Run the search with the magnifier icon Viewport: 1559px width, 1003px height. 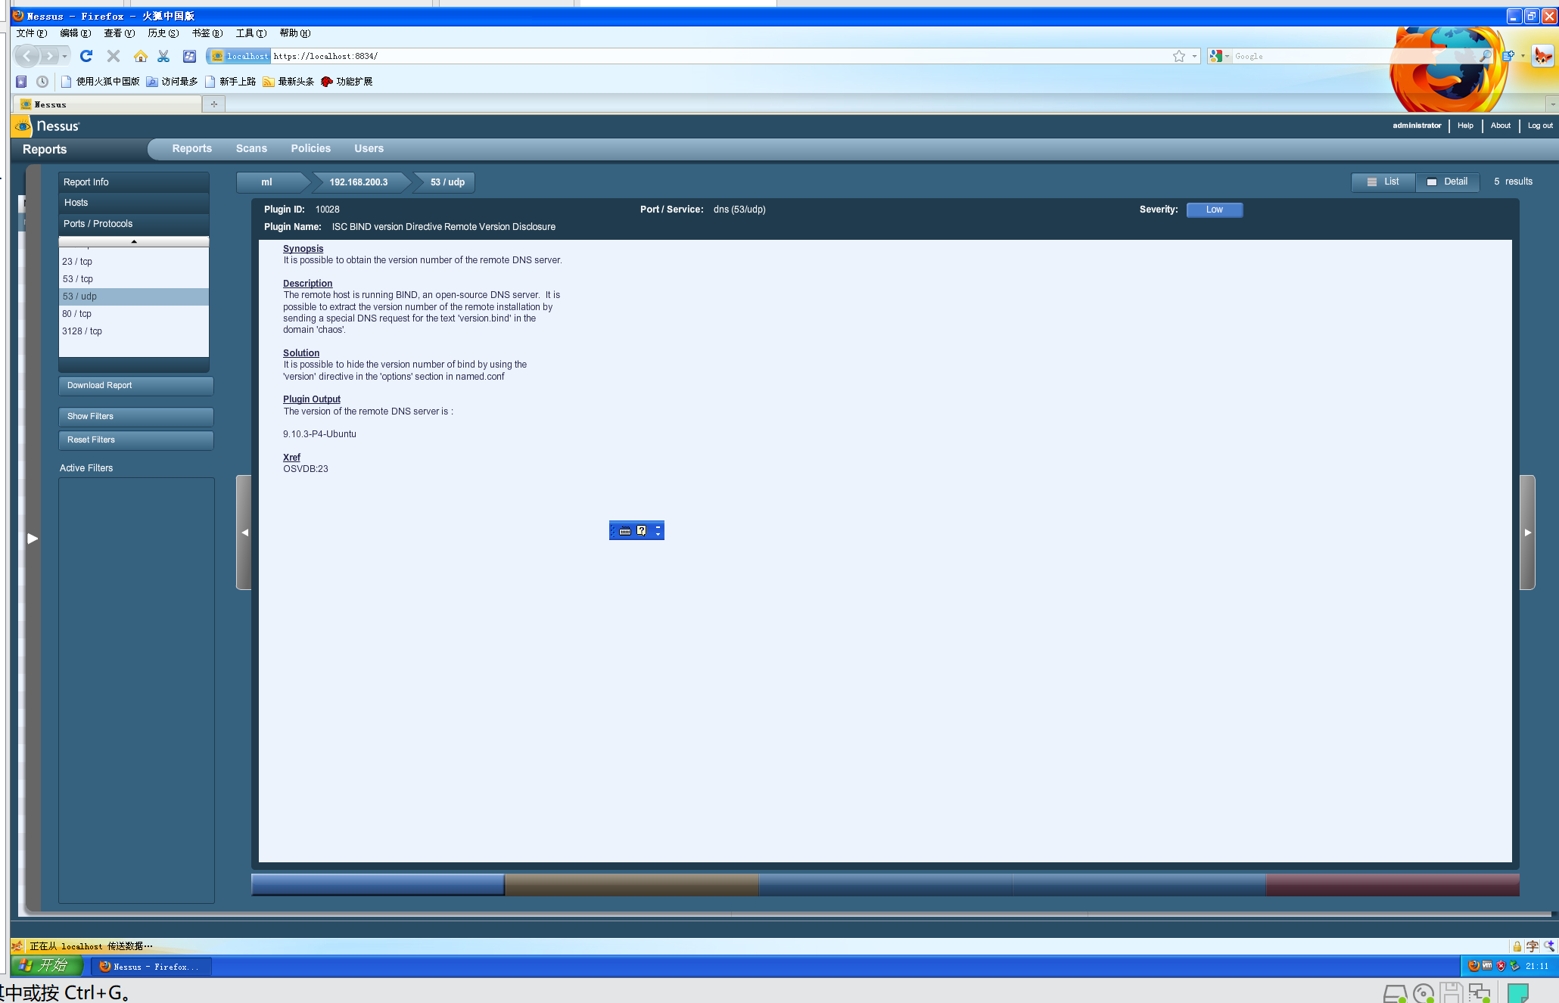[x=1486, y=56]
